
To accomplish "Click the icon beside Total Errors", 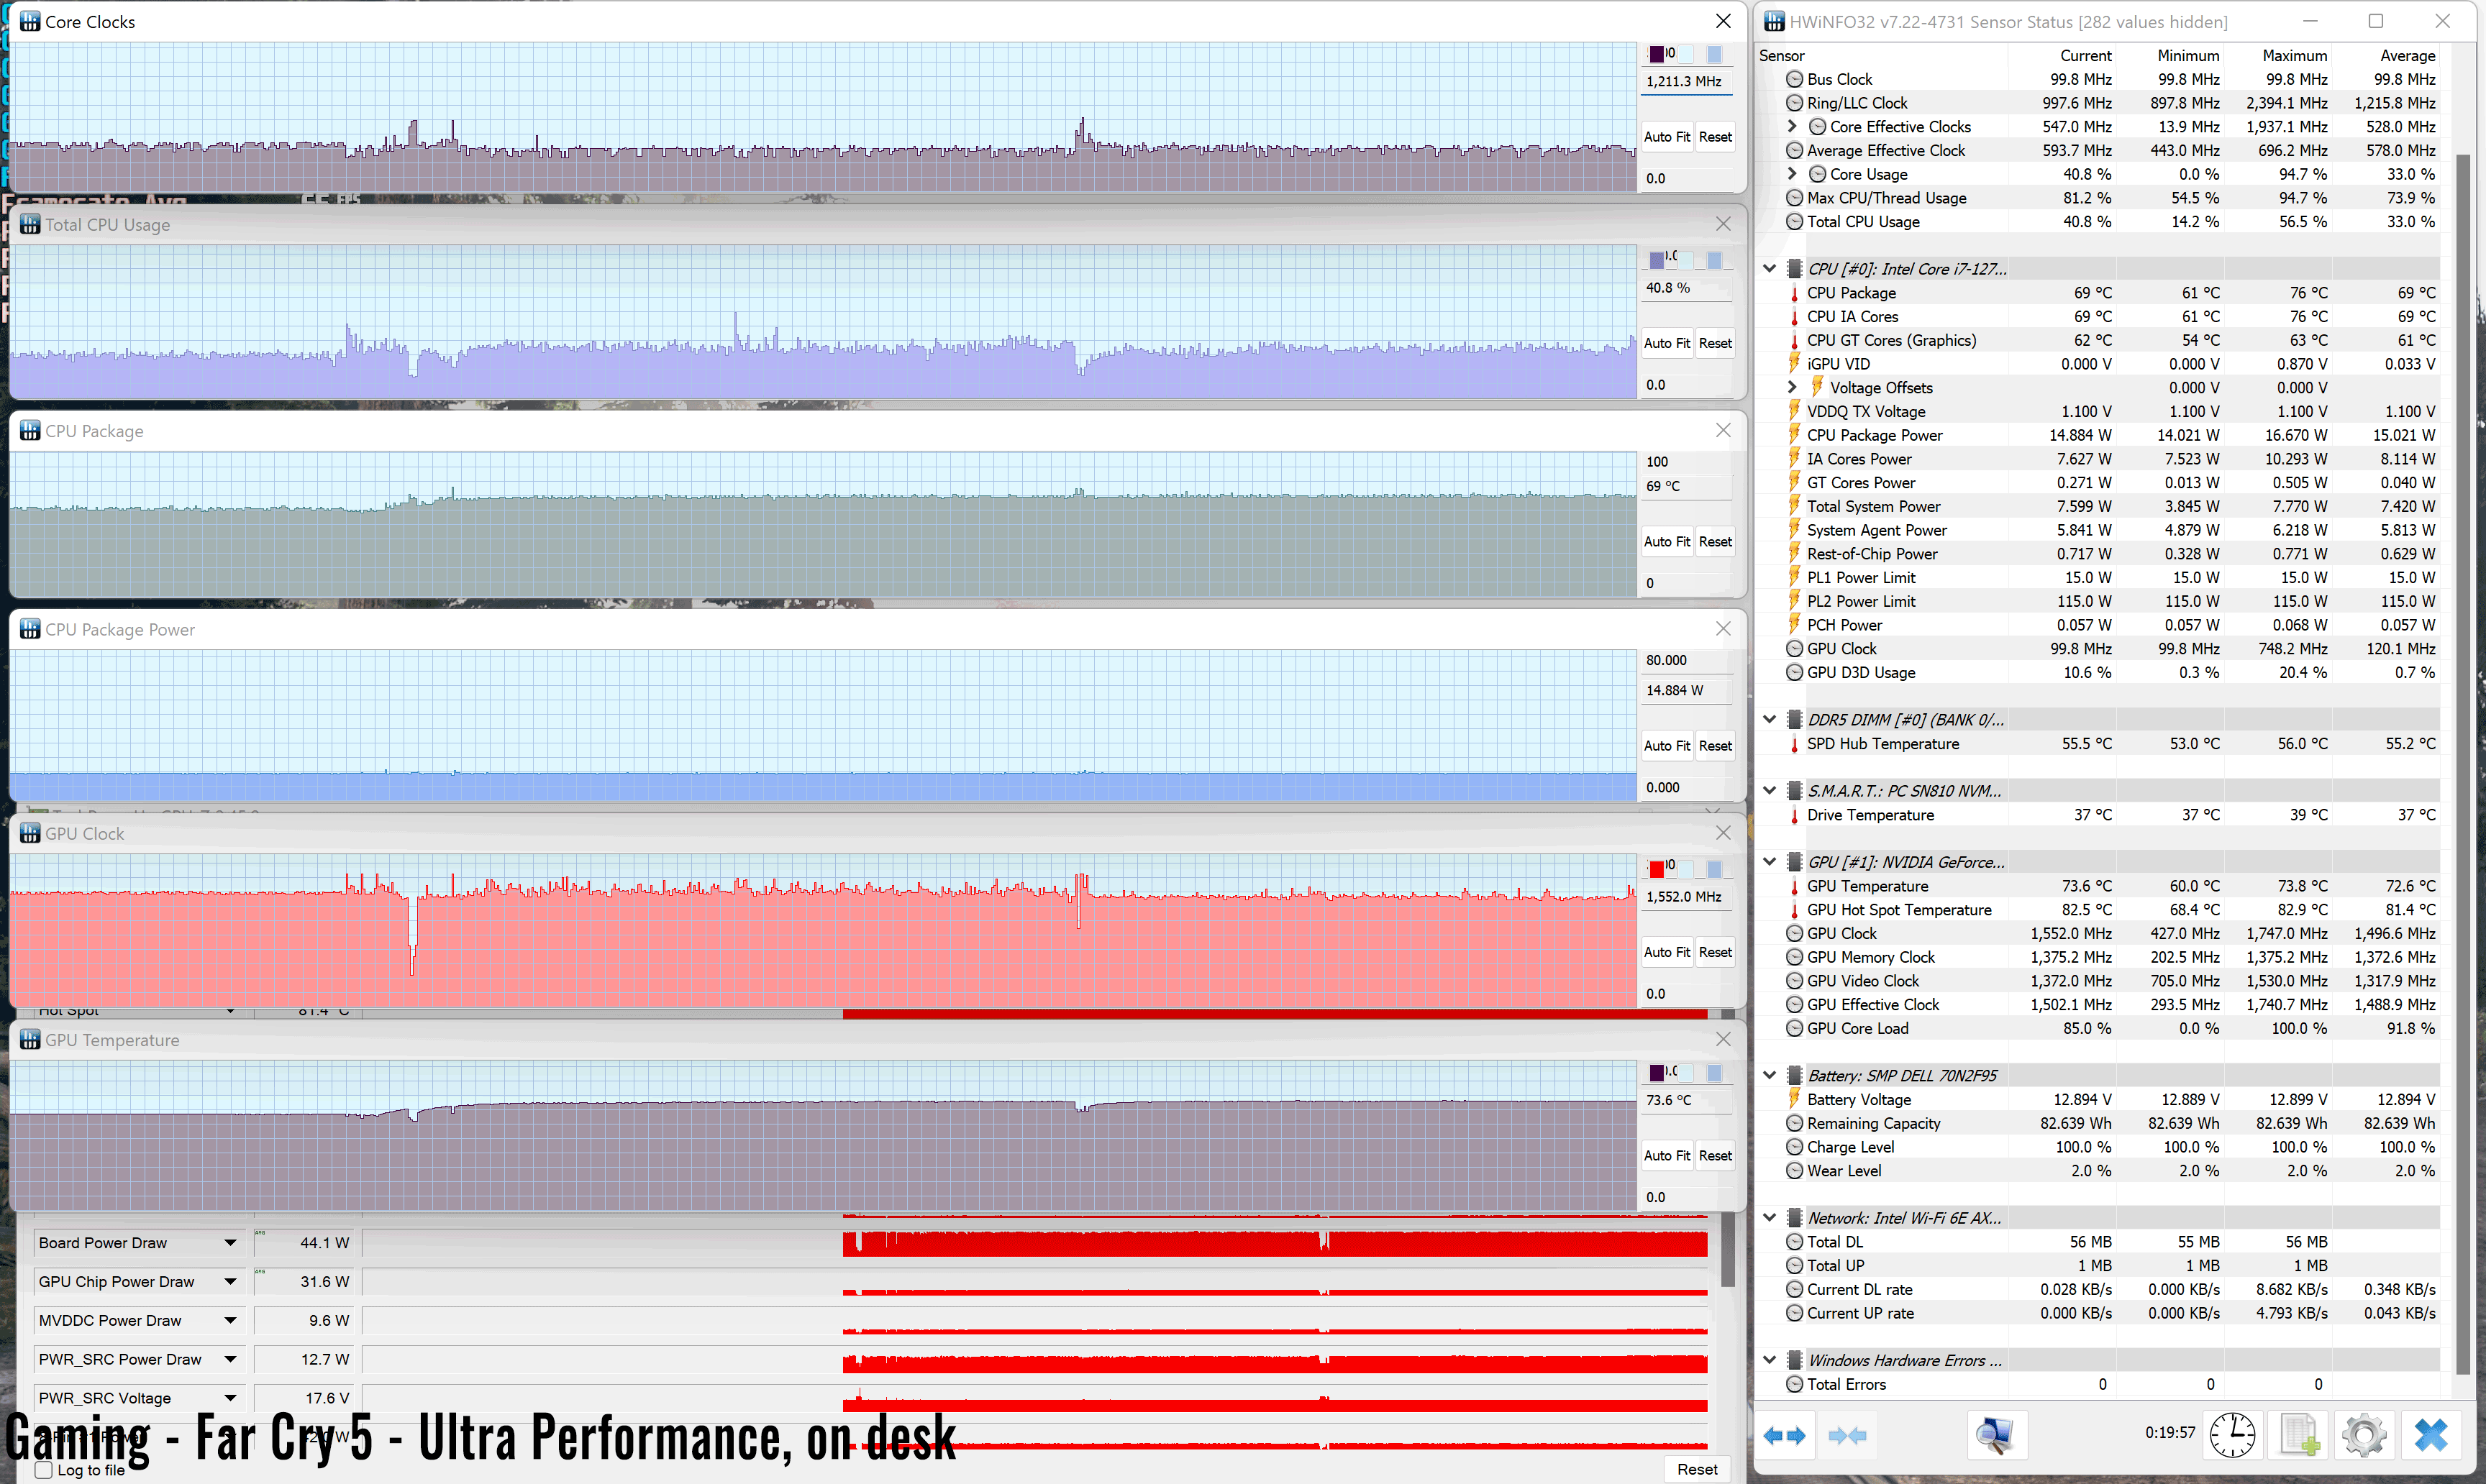I will pos(1795,1384).
